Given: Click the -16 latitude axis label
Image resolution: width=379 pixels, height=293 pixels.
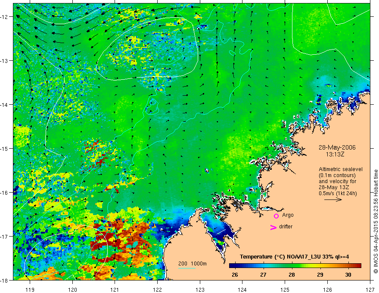Looking at the screenshot, I should [4, 193].
